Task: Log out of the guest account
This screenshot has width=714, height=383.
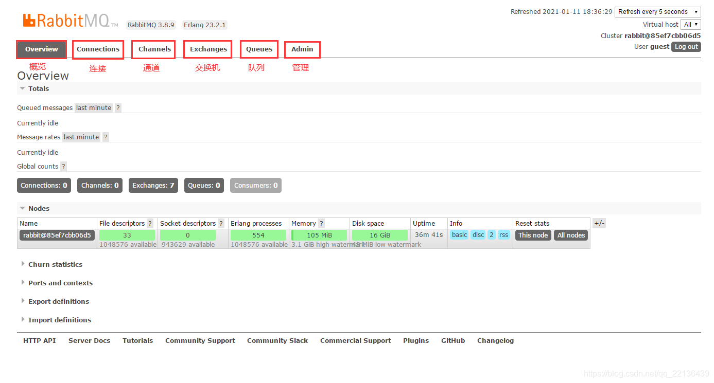Action: click(686, 47)
